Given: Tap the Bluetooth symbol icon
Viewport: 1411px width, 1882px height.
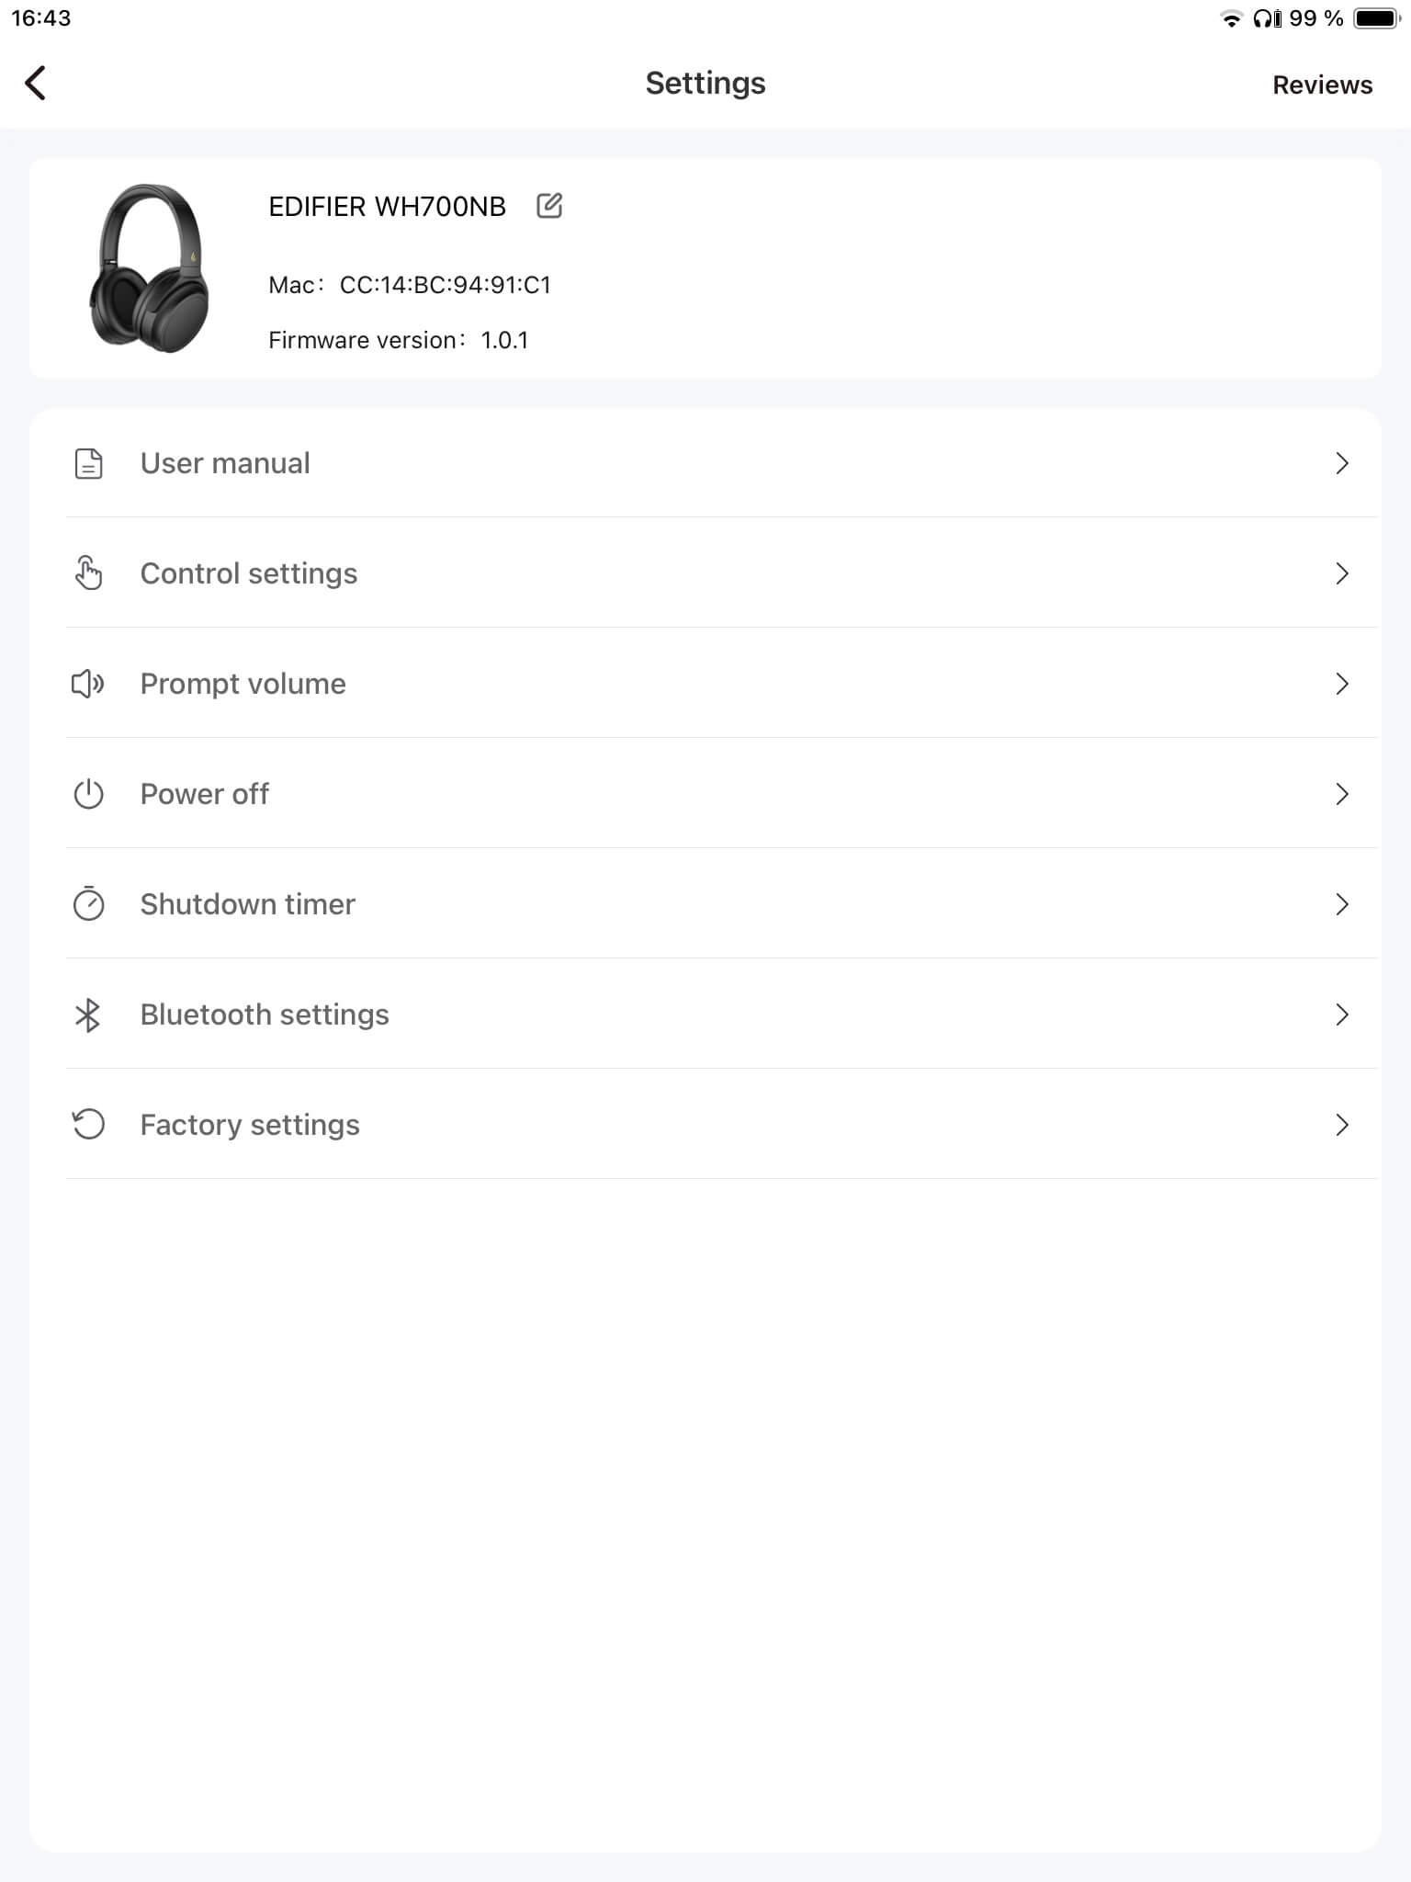Looking at the screenshot, I should point(88,1015).
